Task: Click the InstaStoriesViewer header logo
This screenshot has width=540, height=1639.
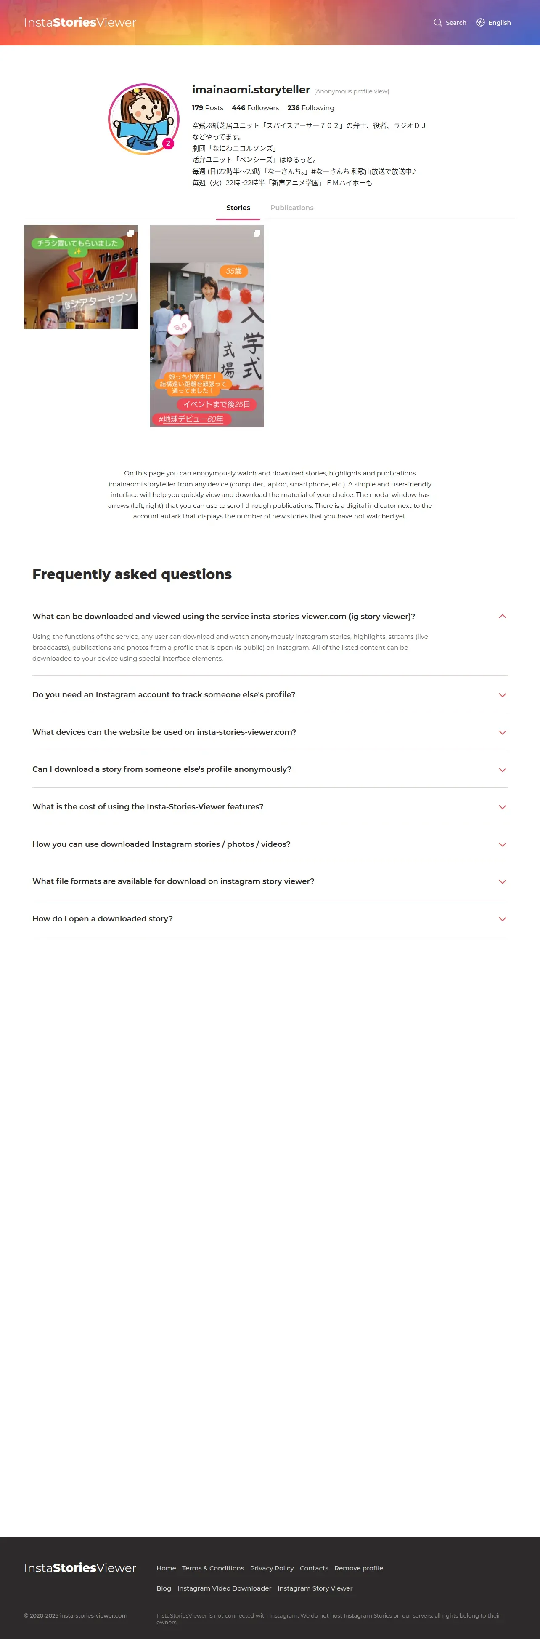Action: (80, 23)
